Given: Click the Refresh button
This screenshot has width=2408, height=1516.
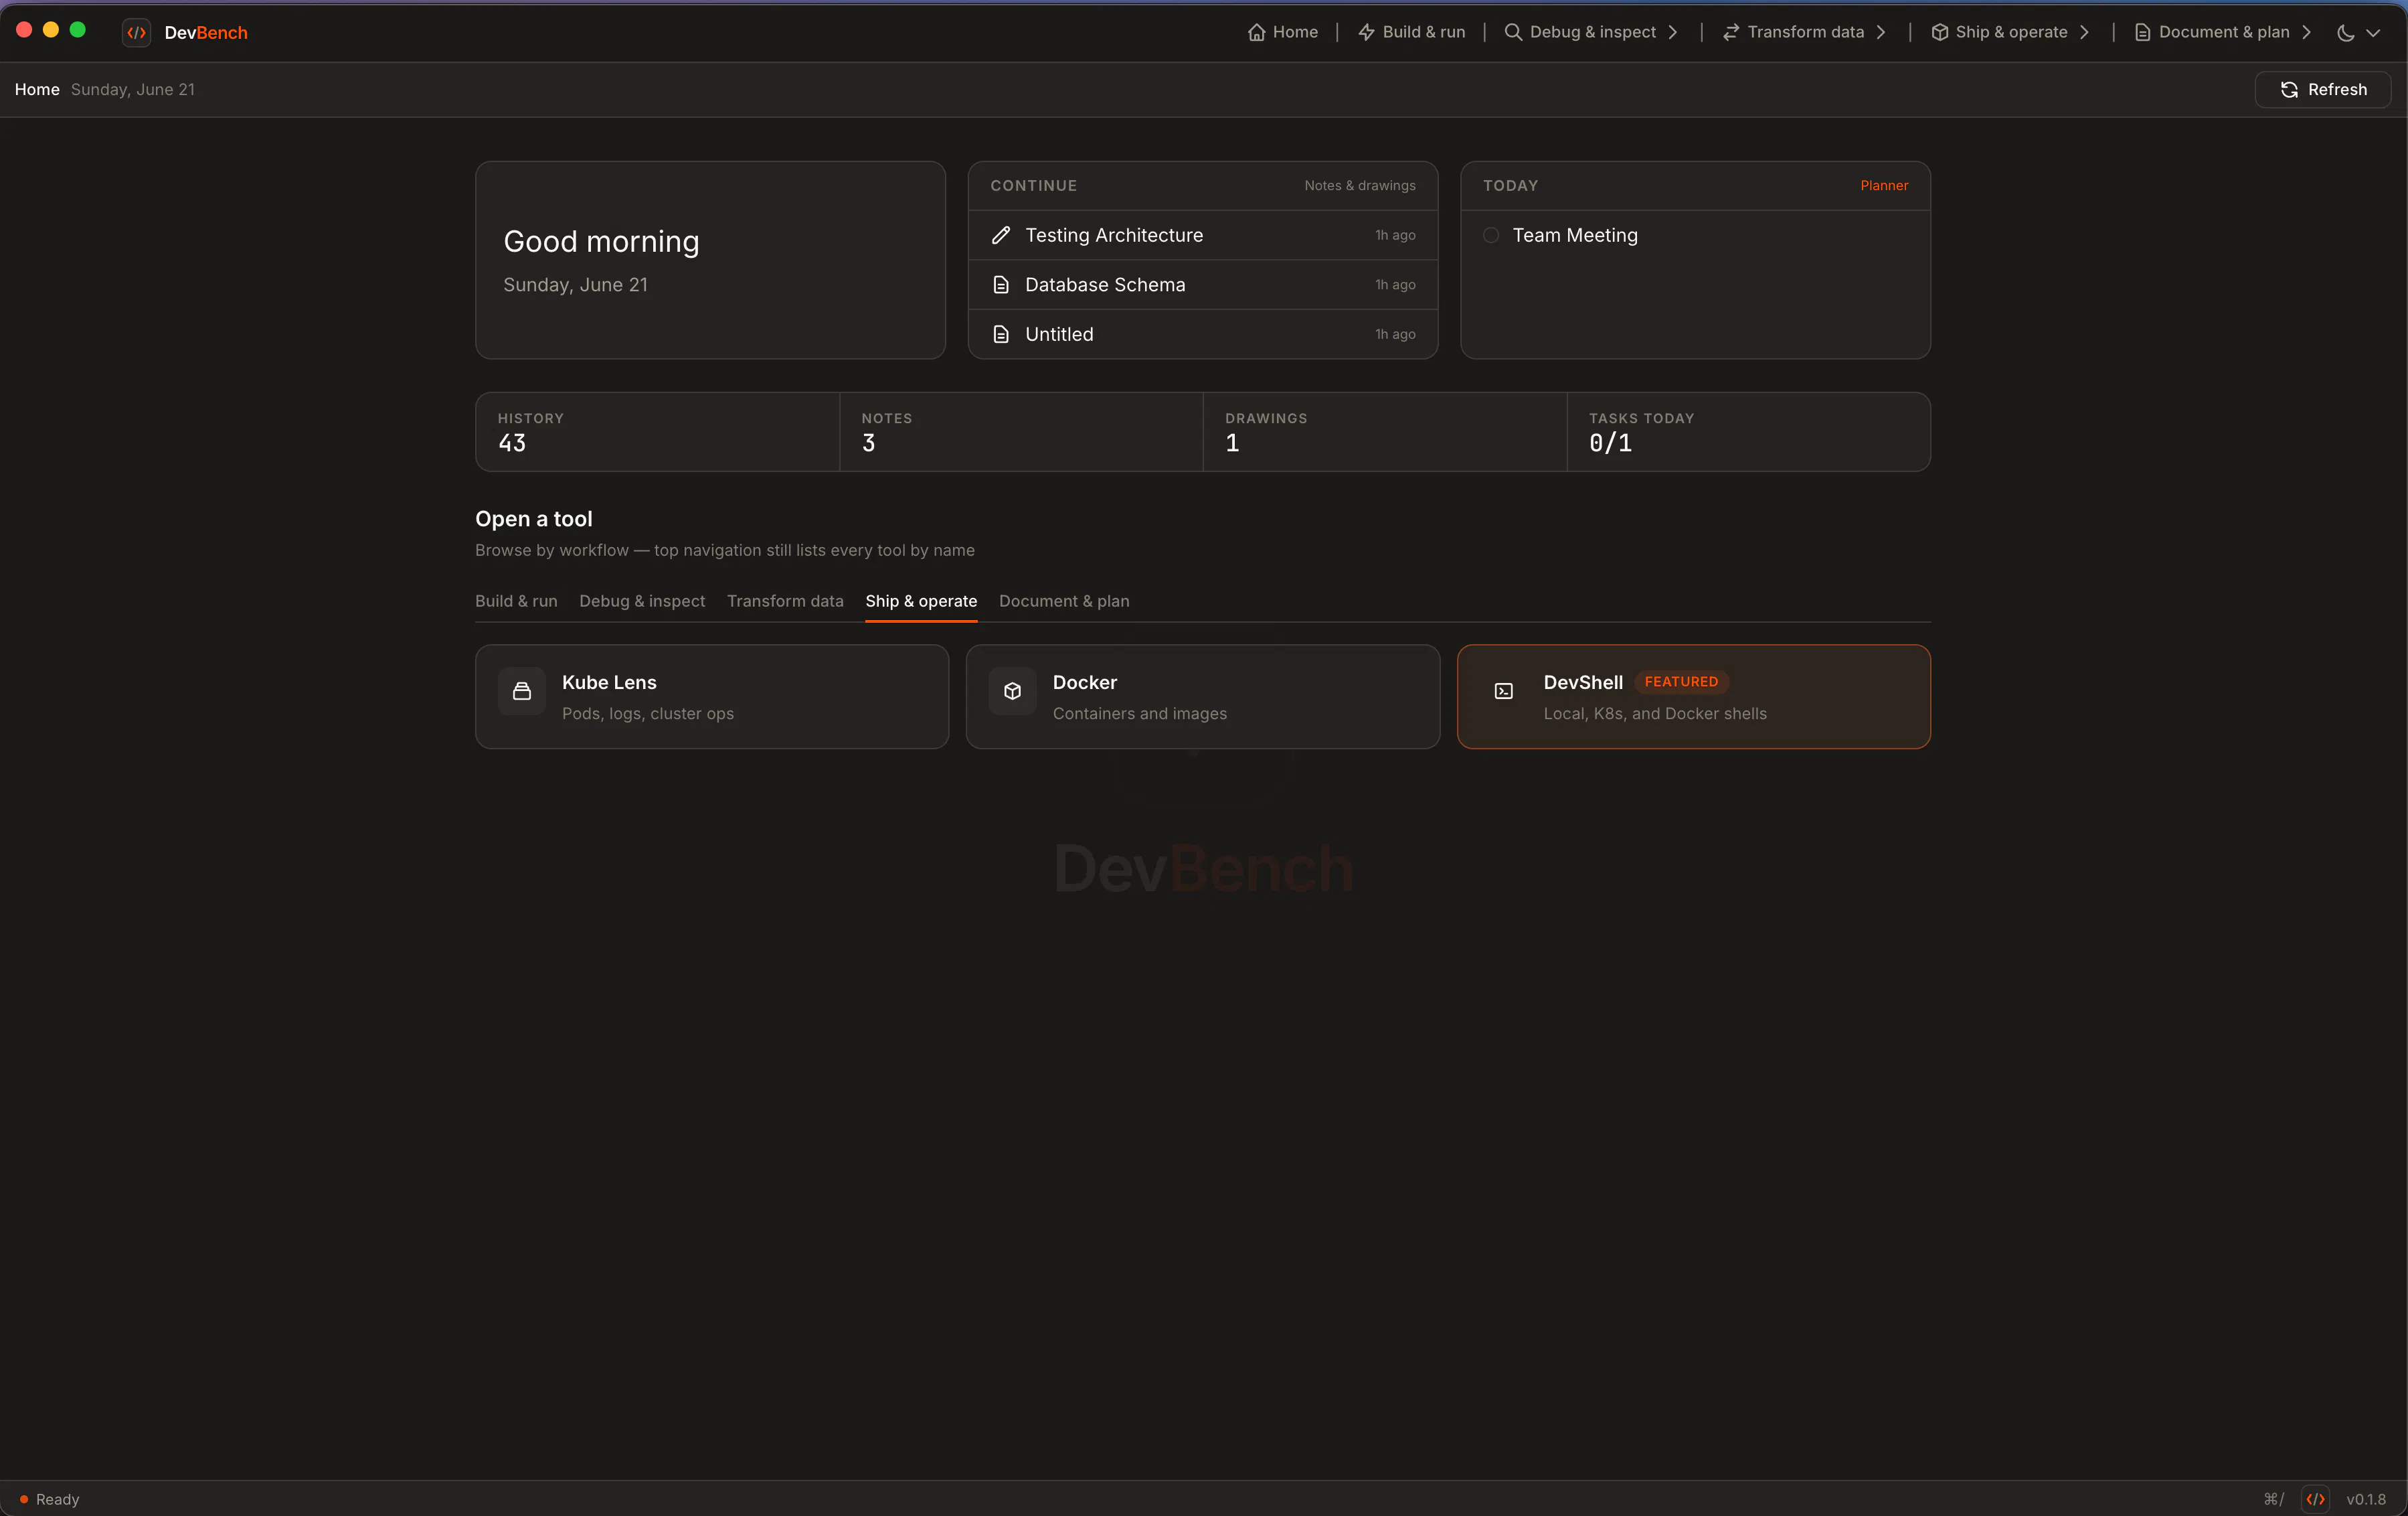Looking at the screenshot, I should pyautogui.click(x=2323, y=89).
